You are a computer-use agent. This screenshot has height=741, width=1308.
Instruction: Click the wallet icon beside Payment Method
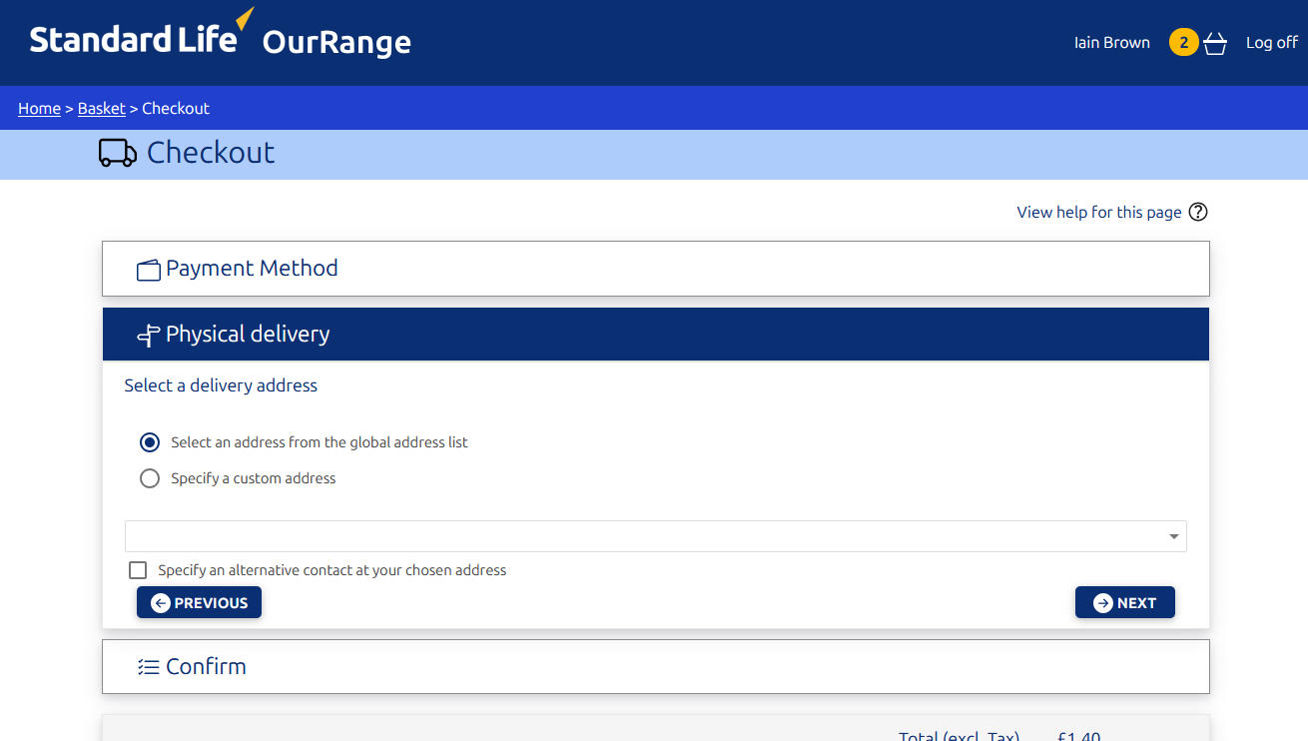coord(149,270)
